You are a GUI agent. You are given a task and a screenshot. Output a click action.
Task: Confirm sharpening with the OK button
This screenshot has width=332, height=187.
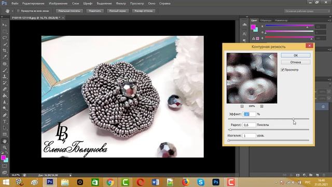coord(296,56)
